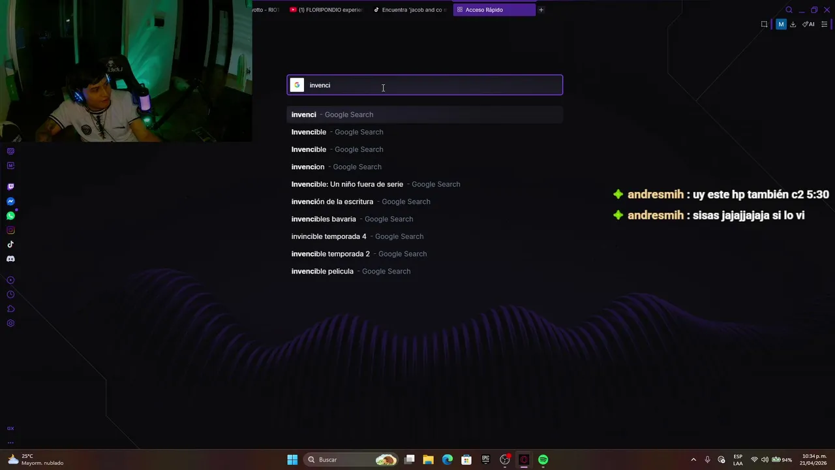
Task: Open File Explorer from the taskbar
Action: pyautogui.click(x=429, y=460)
